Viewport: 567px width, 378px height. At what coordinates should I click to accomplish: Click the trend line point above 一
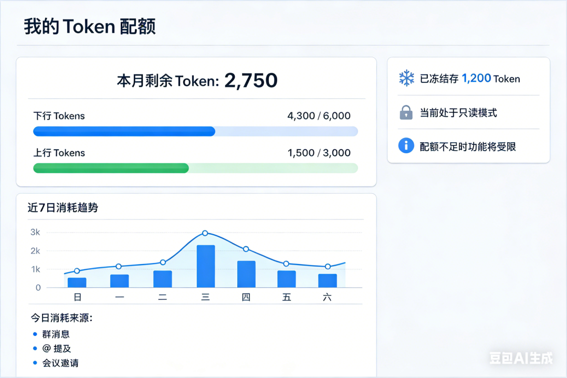[119, 266]
